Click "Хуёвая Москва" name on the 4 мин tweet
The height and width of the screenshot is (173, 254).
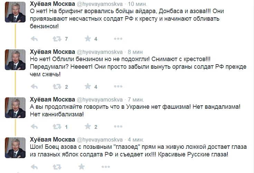pyautogui.click(x=52, y=140)
